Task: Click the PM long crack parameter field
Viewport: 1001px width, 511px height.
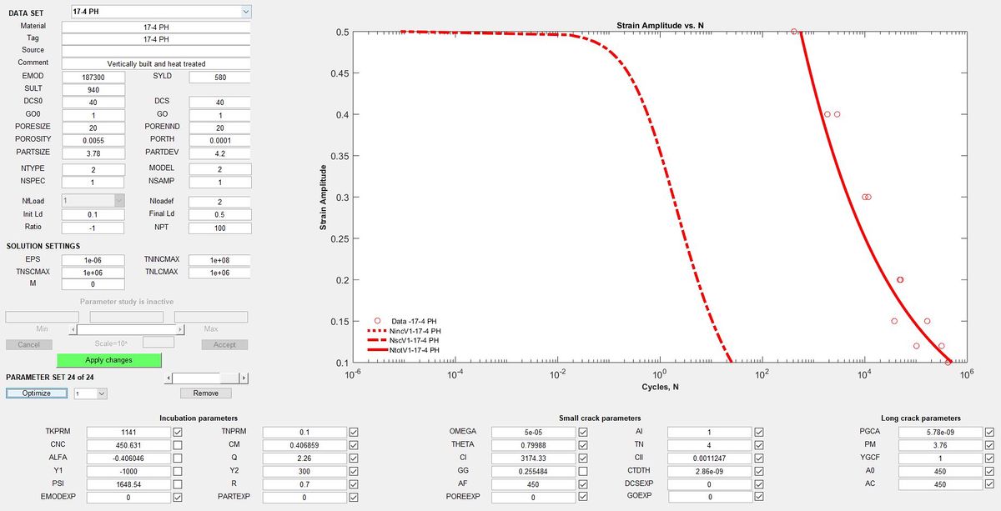Action: [x=941, y=445]
